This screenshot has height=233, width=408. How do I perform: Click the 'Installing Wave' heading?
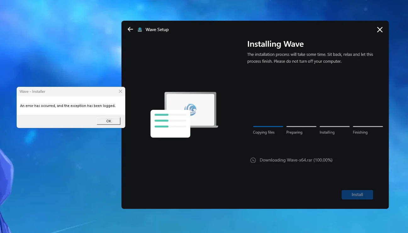[x=276, y=44]
